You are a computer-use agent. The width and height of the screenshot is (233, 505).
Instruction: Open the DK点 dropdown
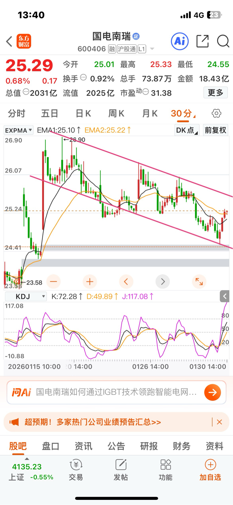tap(187, 130)
